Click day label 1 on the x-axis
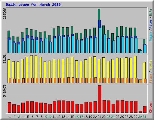The image size is (154, 120). pos(10,117)
